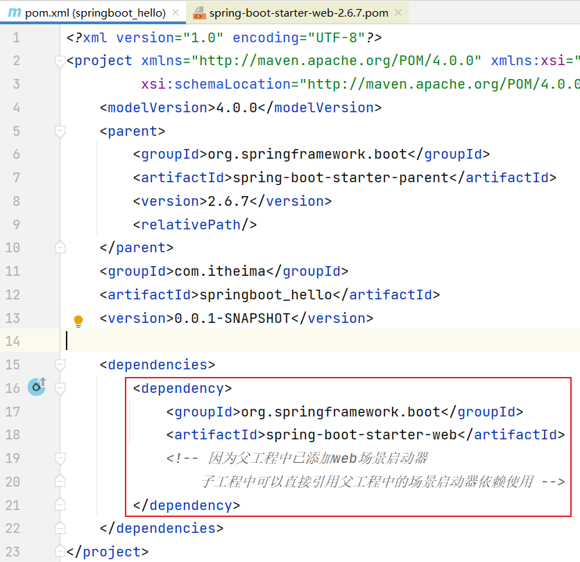Screen dimensions: 580x562
Task: Click line number 1 in gutter
Action: click(x=16, y=37)
